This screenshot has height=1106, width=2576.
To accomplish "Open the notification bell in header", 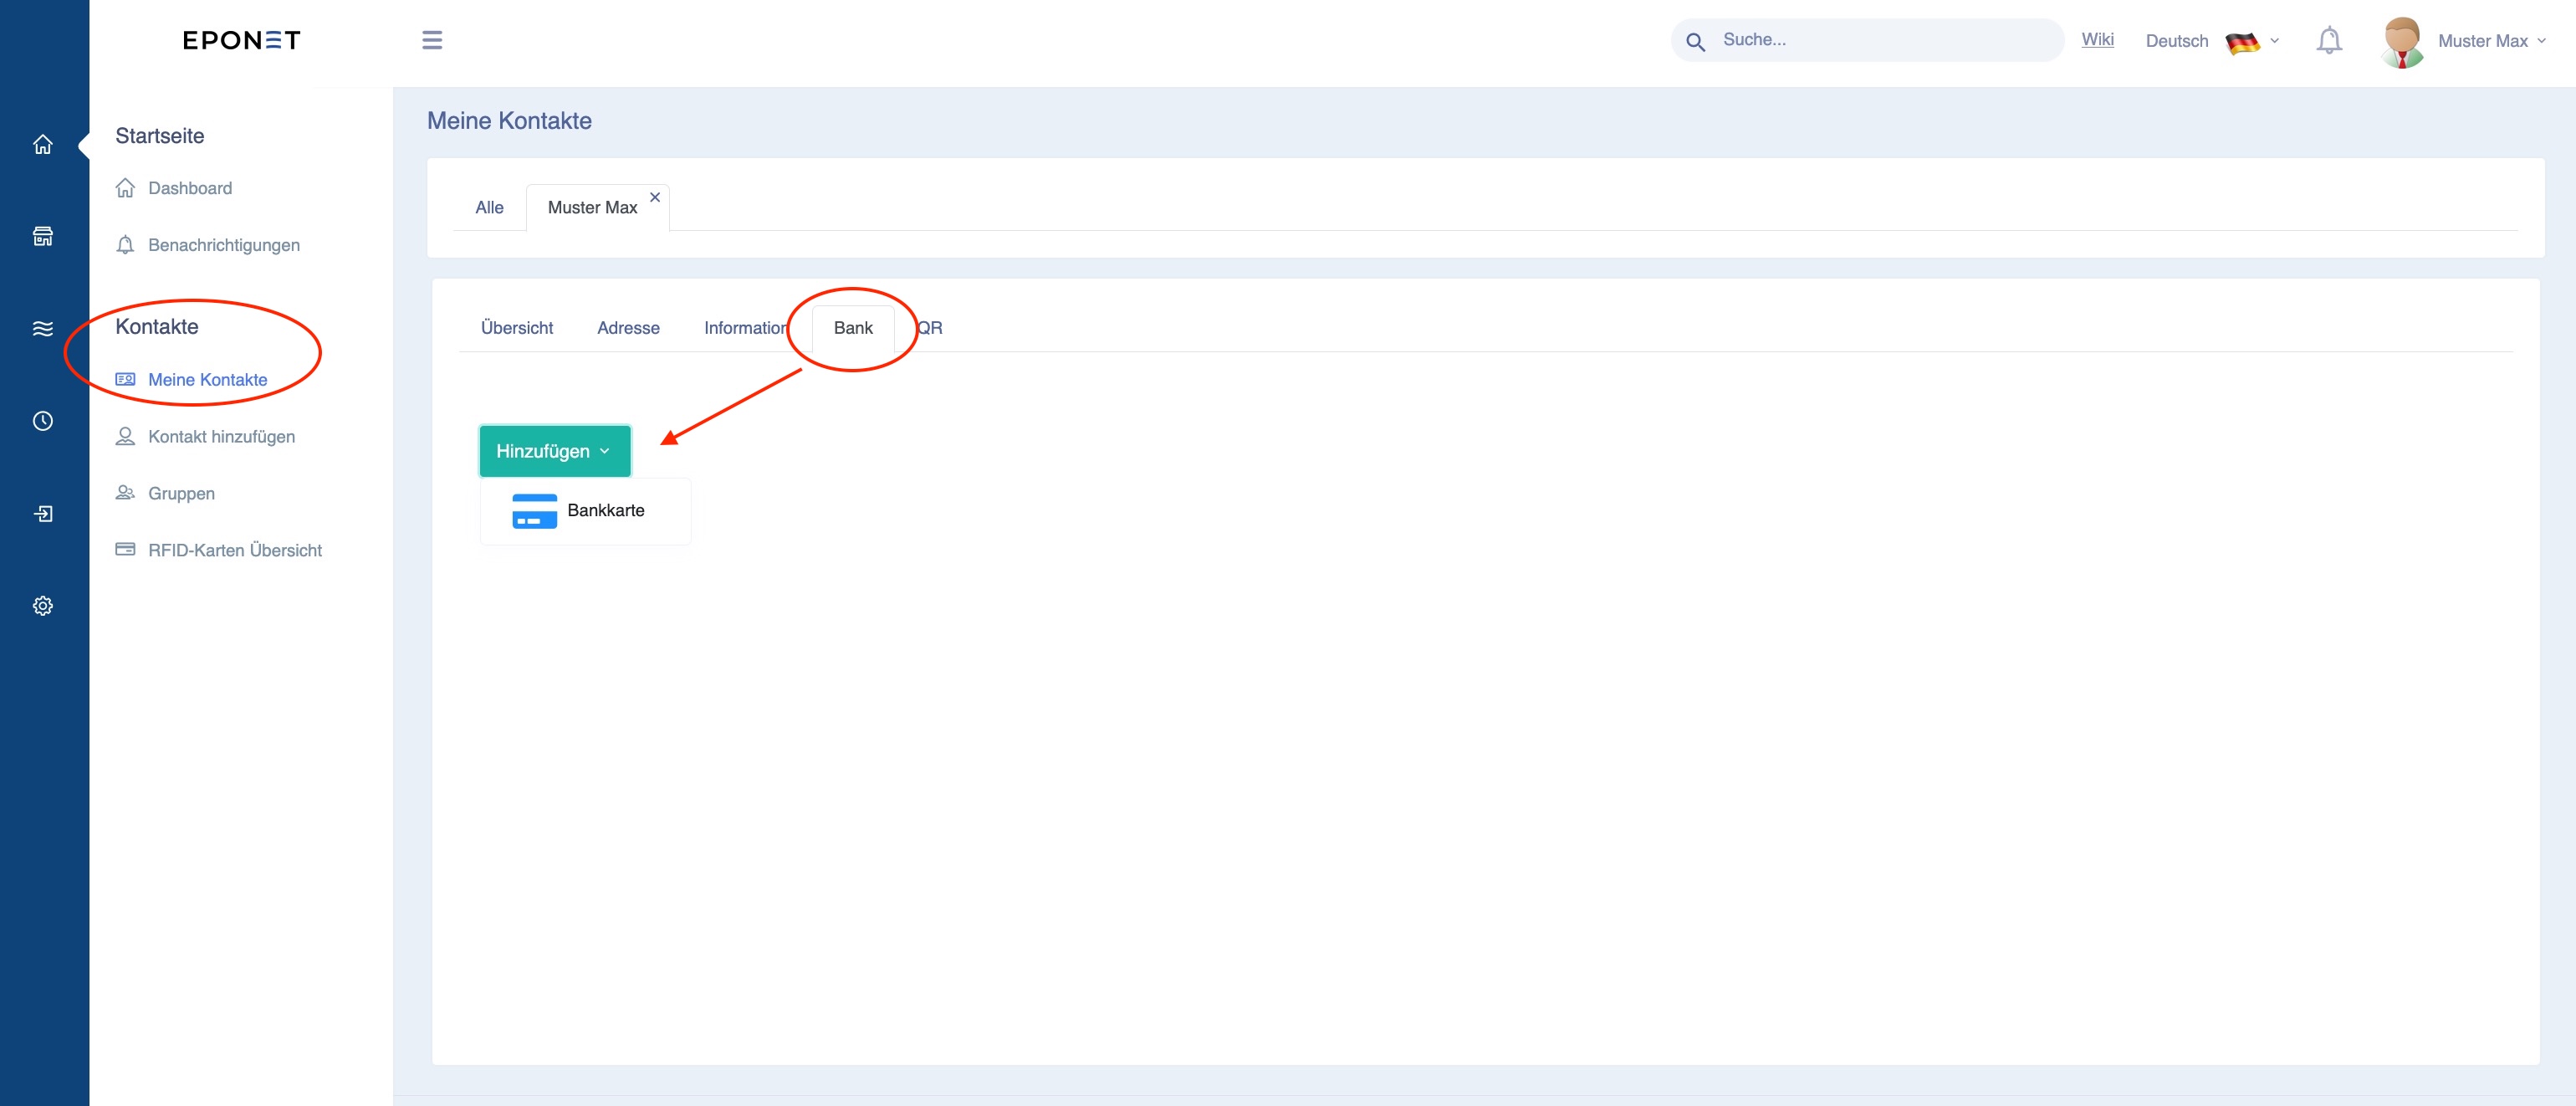I will (2329, 40).
